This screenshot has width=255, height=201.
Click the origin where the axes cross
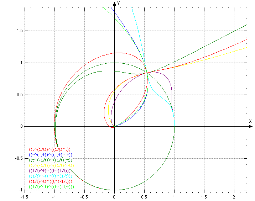point(114,126)
